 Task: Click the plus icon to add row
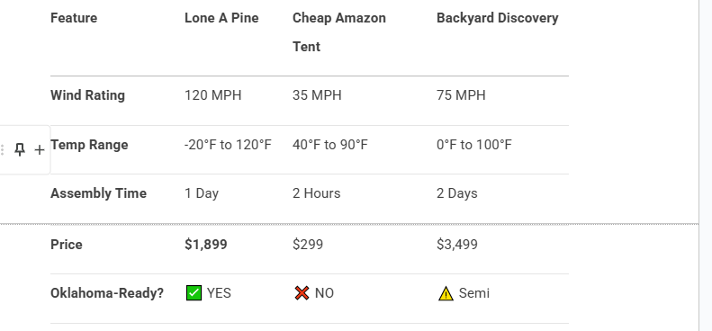pos(40,150)
